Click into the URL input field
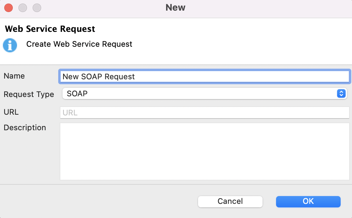The height and width of the screenshot is (218, 352). (204, 113)
